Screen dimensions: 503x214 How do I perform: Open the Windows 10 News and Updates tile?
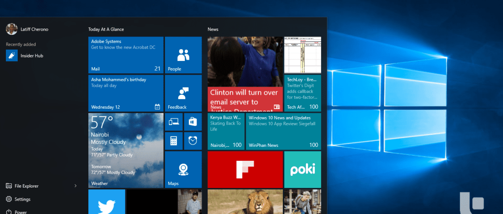(x=283, y=131)
